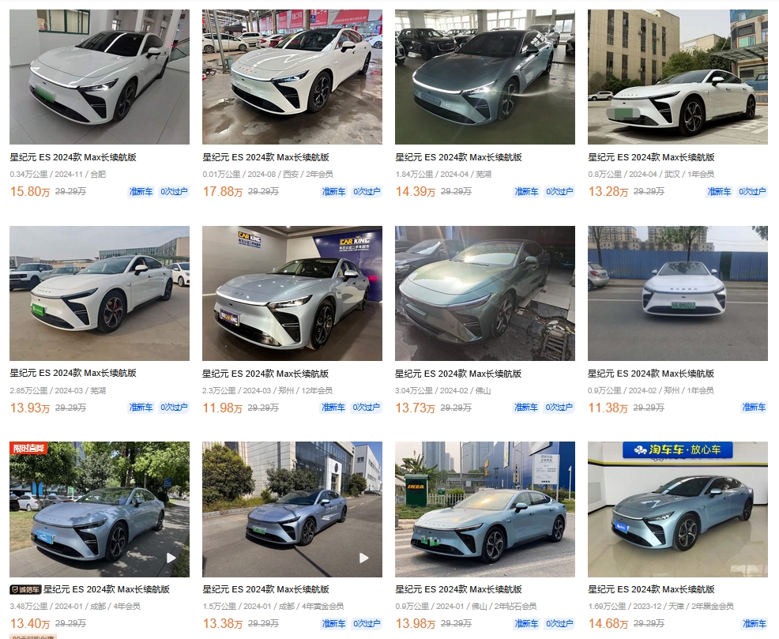779x639 pixels.
Task: Play the video on the 13.38万 Chengdu listing
Action: 363,558
